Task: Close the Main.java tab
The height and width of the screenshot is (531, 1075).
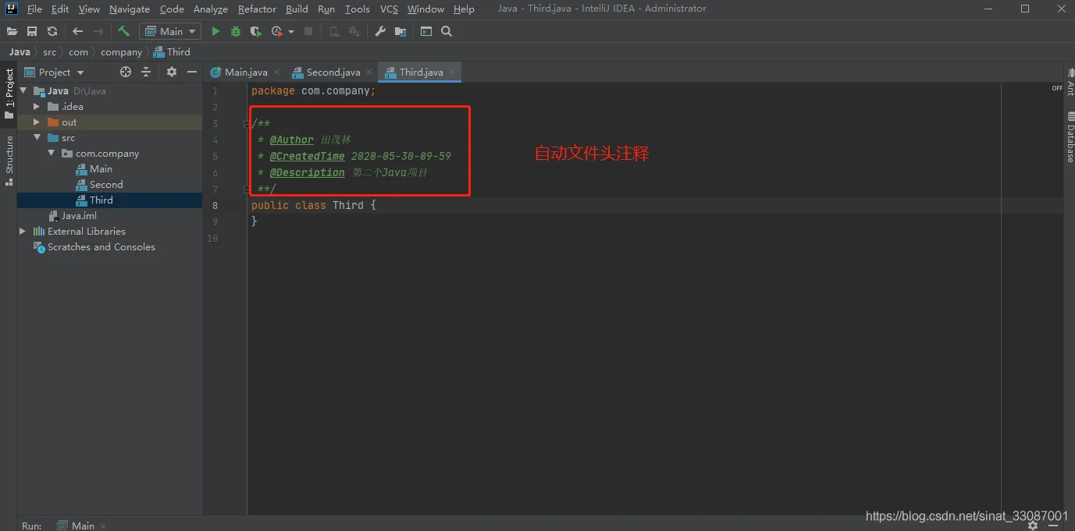Action: [276, 73]
